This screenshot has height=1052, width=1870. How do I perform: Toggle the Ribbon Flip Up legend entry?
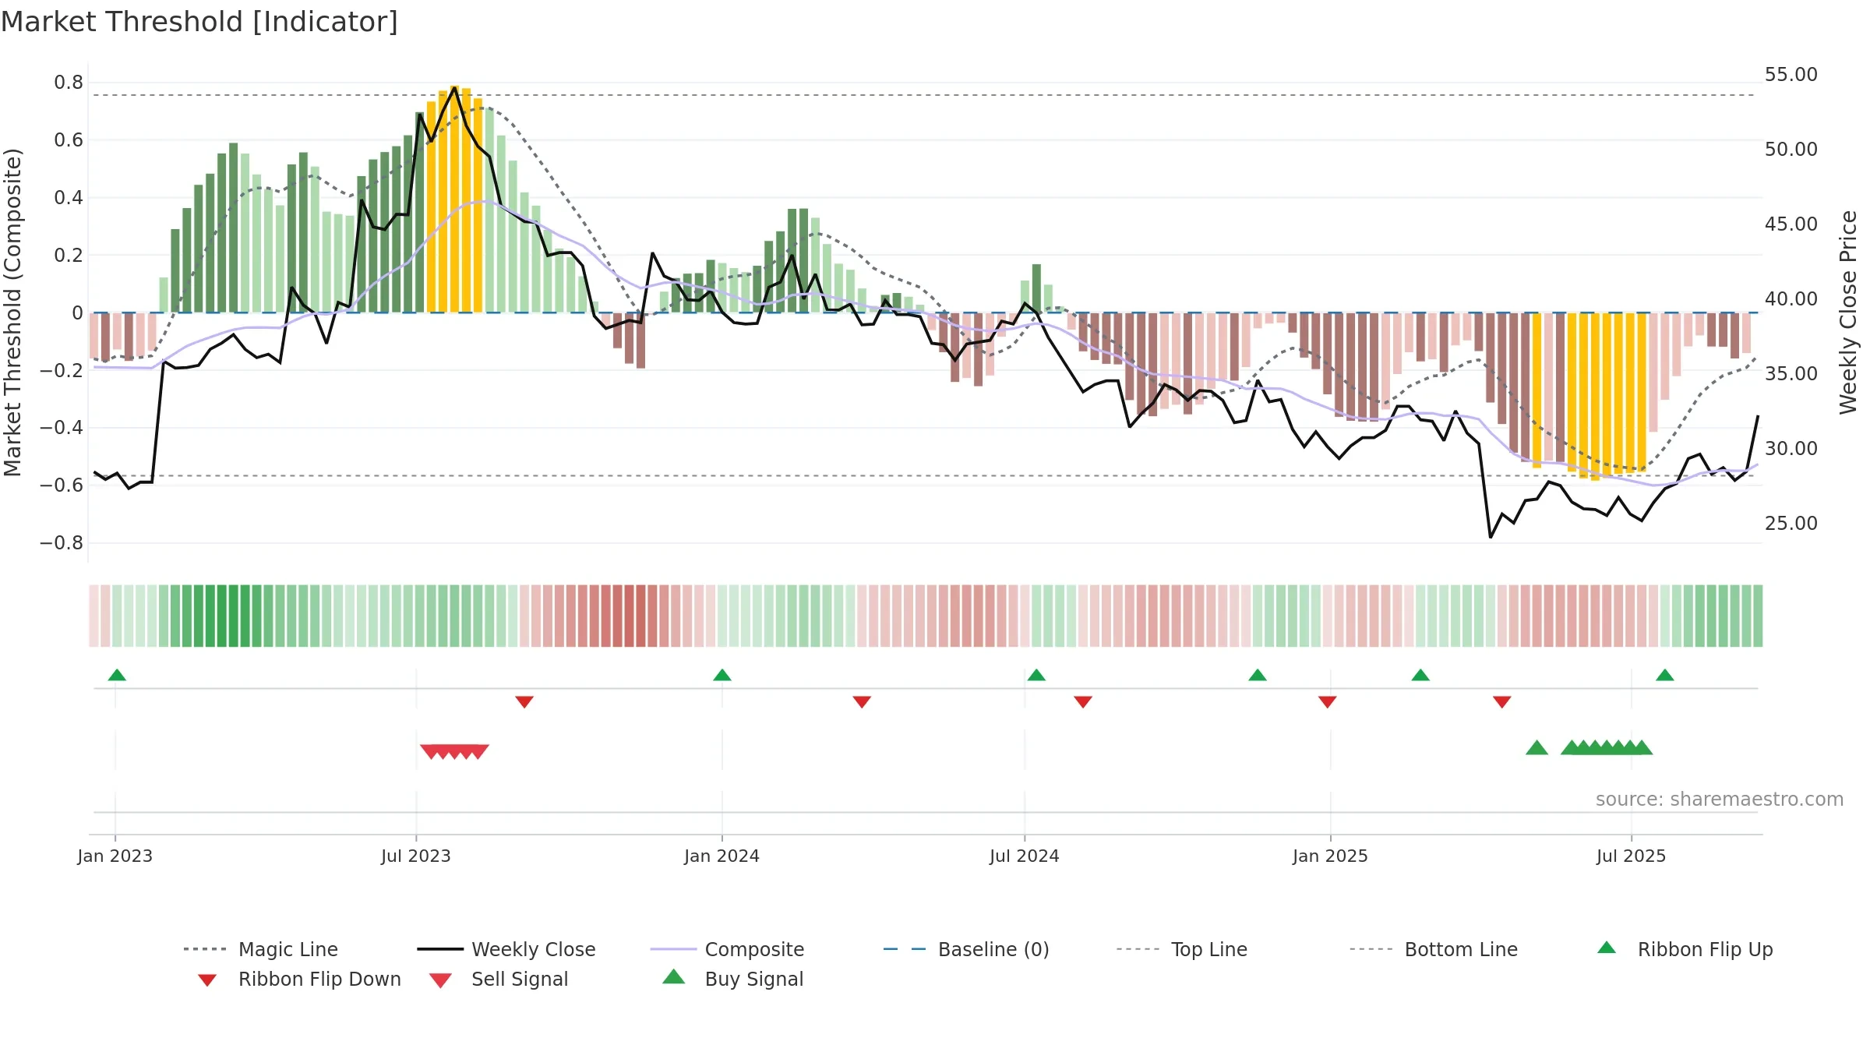1685,949
